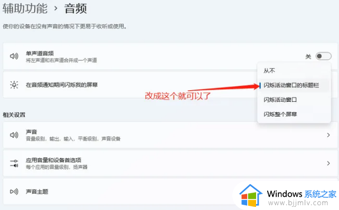Open the 声音 settings chevron

328,135
